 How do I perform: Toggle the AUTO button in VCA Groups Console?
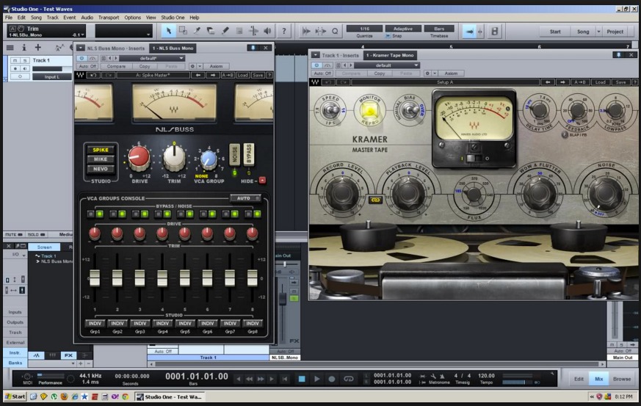(x=245, y=198)
